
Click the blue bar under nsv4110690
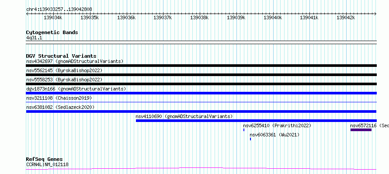(x=256, y=121)
